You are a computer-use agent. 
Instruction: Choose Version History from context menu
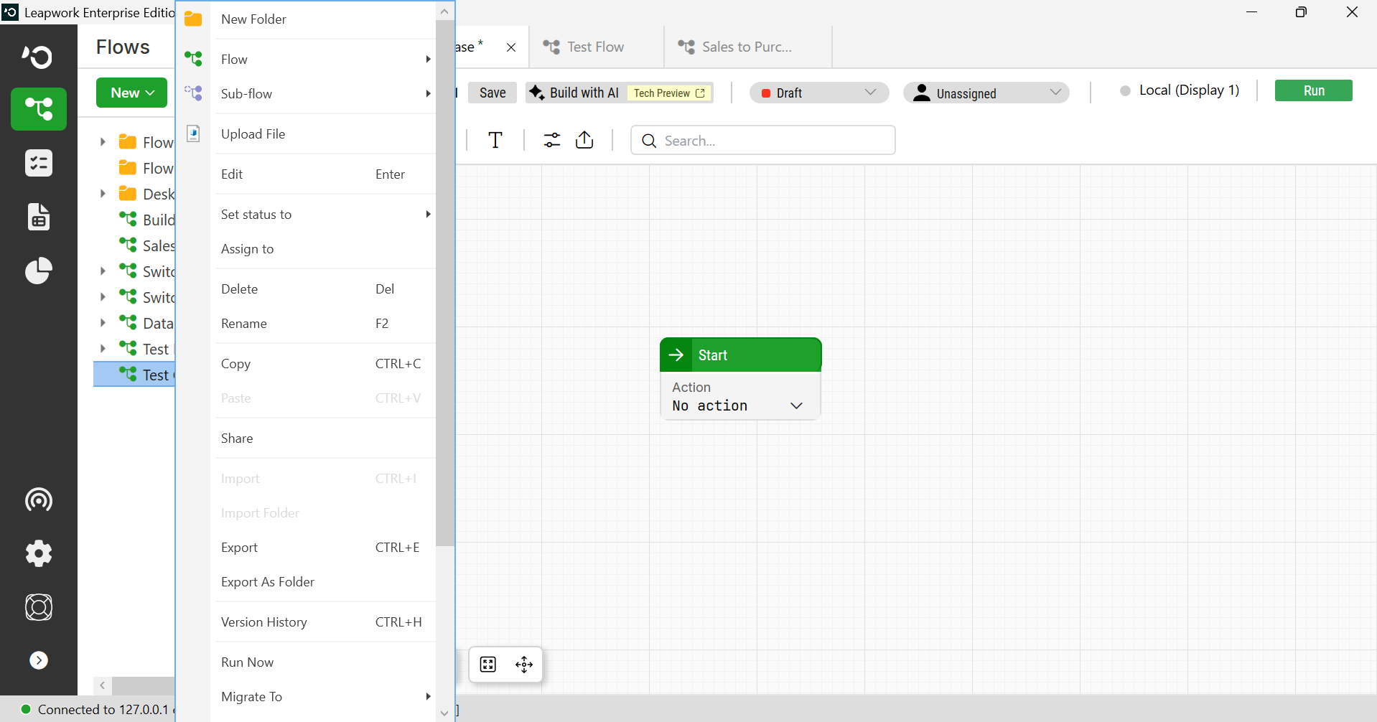322,622
